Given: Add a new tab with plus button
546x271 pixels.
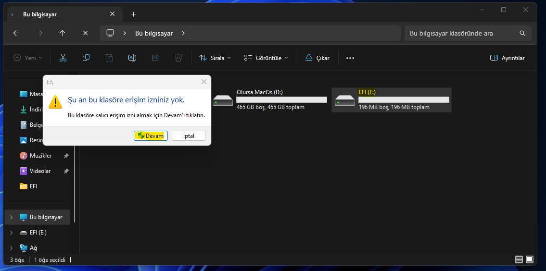Looking at the screenshot, I should [134, 14].
